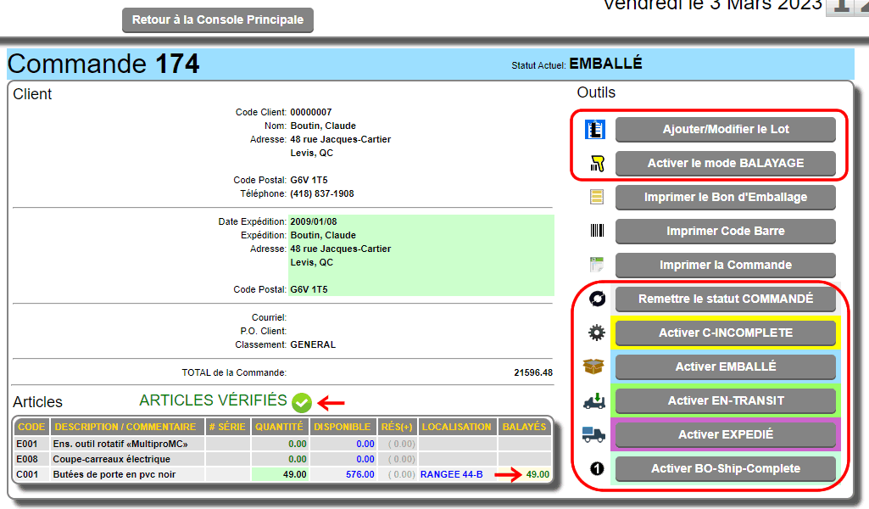This screenshot has height=509, width=869.
Task: Click the Coupe-carreaux électrique description
Action: click(x=111, y=459)
